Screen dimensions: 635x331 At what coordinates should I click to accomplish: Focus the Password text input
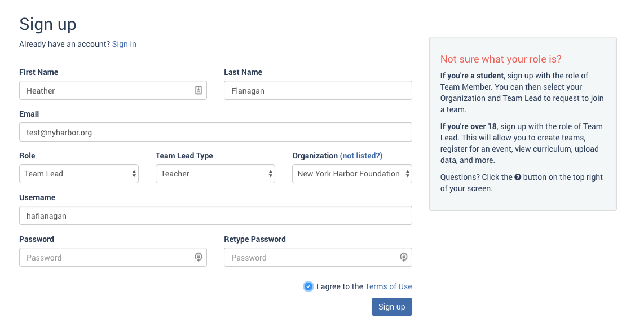(107, 257)
